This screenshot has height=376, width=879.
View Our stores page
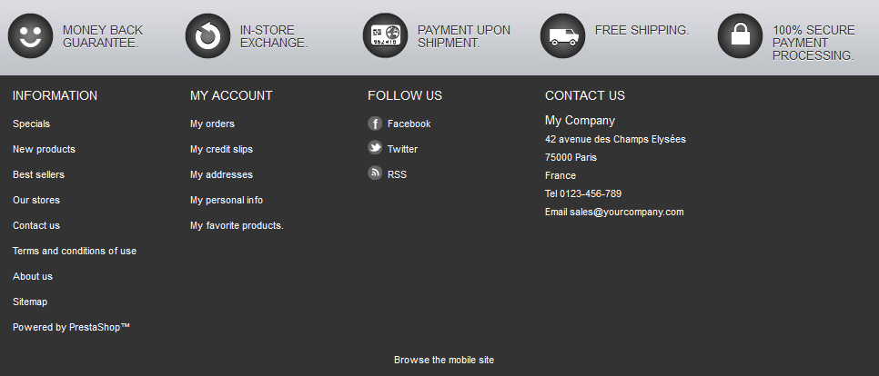[x=36, y=200]
